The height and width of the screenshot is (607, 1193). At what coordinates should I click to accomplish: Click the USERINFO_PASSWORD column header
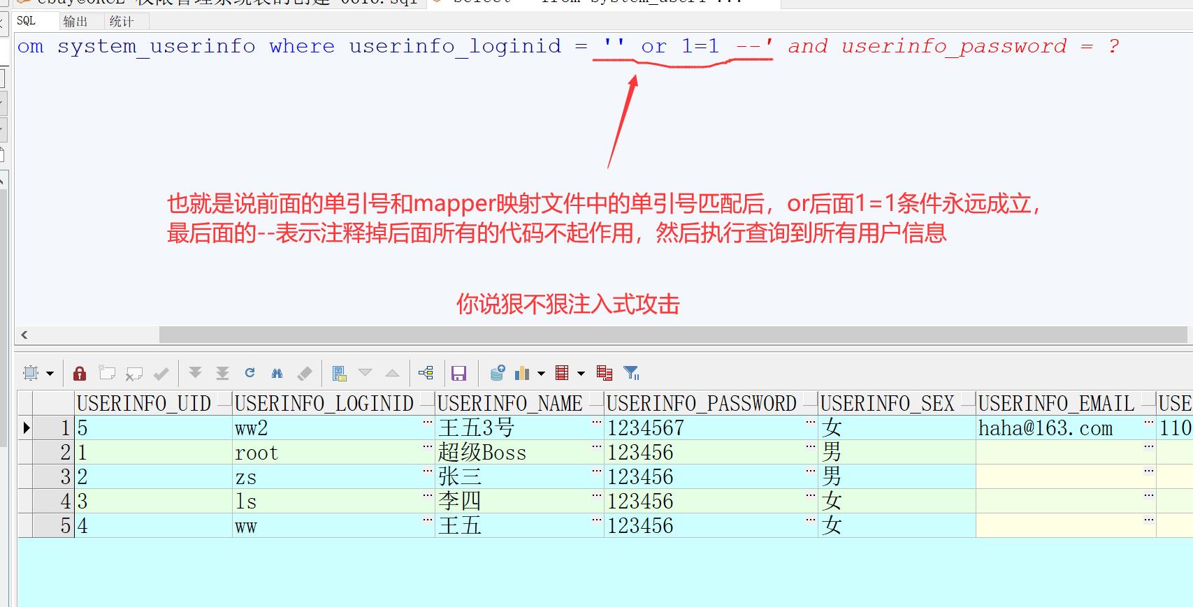[711, 403]
